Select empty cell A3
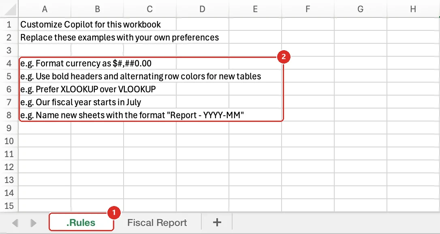The image size is (440, 234). click(45, 50)
